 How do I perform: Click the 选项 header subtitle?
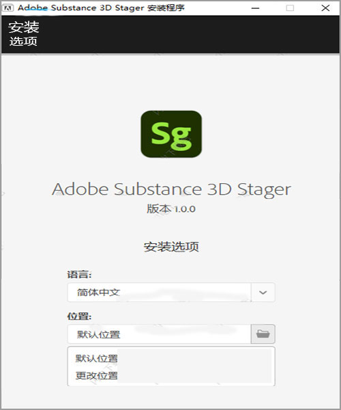pos(23,41)
